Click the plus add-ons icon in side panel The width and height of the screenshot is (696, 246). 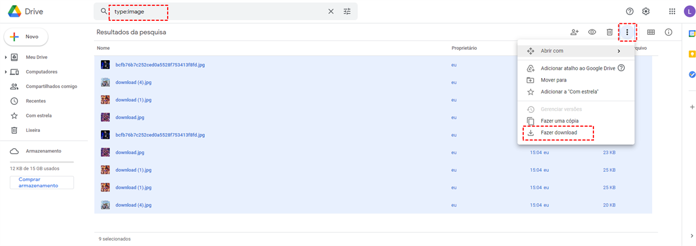click(x=692, y=107)
